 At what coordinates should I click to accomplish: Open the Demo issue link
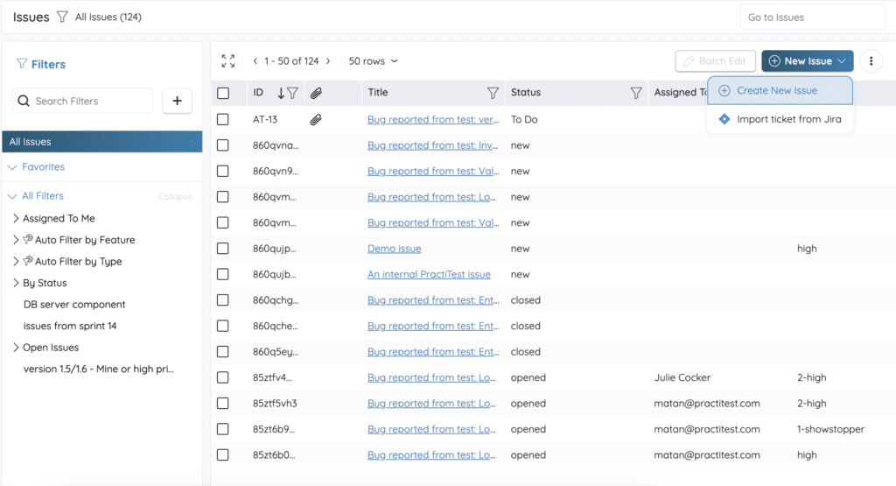click(x=394, y=249)
